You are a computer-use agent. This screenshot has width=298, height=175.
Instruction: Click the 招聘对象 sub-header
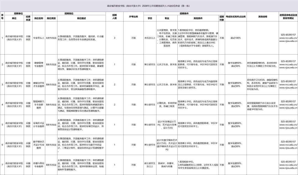(x=222, y=18)
